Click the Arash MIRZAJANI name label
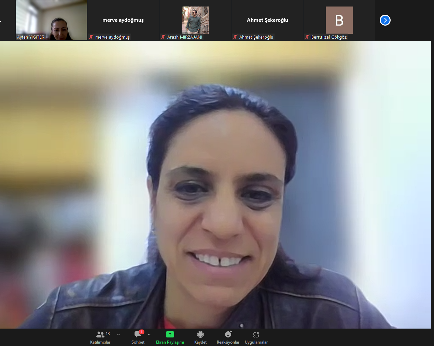The height and width of the screenshot is (346, 434). click(x=185, y=37)
